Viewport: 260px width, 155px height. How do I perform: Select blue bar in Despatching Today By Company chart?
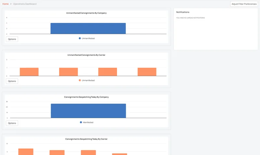[88, 111]
